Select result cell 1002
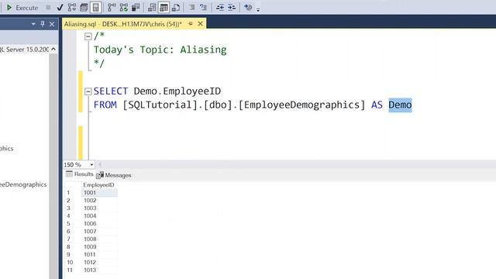 99,200
